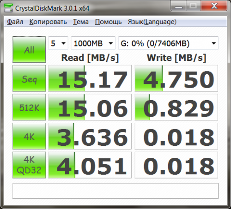Click the 4K read result 3.636
Viewport: 231px width, 209px height.
pyautogui.click(x=90, y=136)
